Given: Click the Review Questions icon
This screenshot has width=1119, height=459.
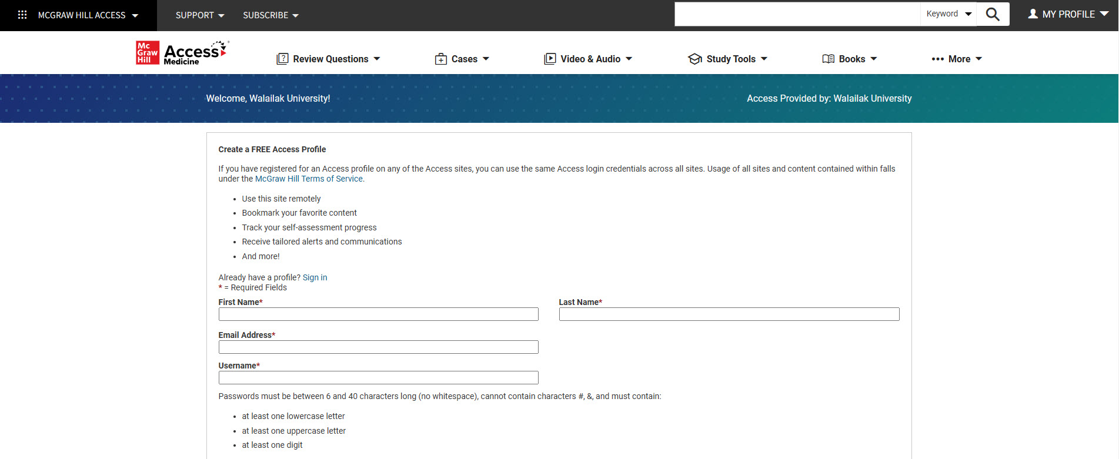Looking at the screenshot, I should click(x=283, y=59).
